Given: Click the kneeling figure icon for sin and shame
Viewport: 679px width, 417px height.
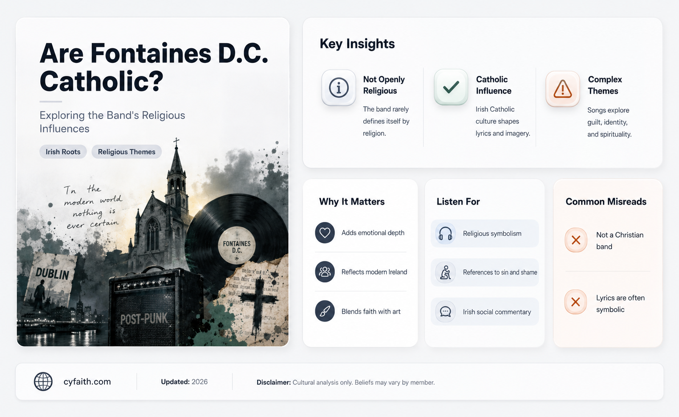Looking at the screenshot, I should pos(446,272).
